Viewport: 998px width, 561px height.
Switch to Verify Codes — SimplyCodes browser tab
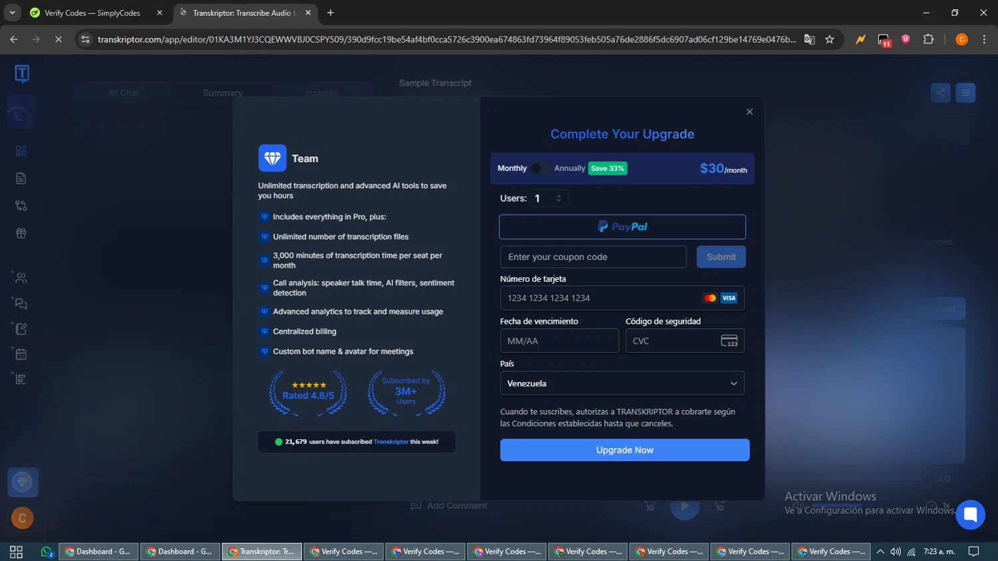click(93, 13)
